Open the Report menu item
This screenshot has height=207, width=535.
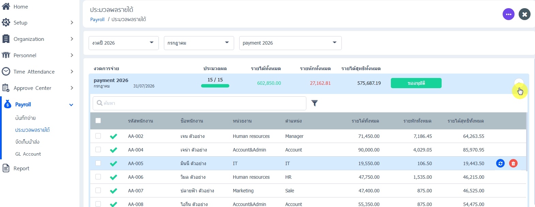click(x=21, y=168)
